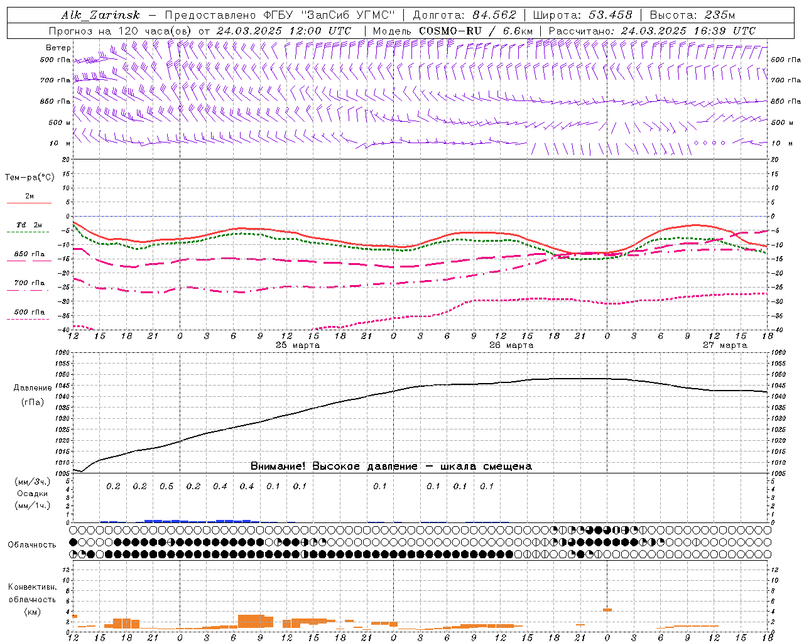
Task: Click the forecast start time 24.03.2025 12:00 UTC
Action: coord(284,30)
